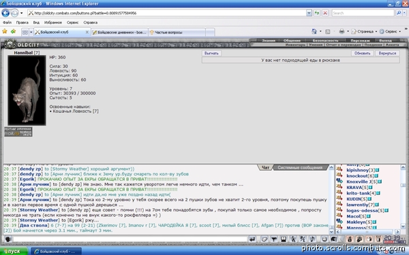Click player name logas-odessa in list
Image resolution: width=409 pixels, height=255 pixels.
[362, 211]
